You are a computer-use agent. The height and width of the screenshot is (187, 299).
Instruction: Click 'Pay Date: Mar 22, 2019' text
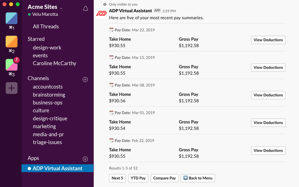pyautogui.click(x=135, y=30)
